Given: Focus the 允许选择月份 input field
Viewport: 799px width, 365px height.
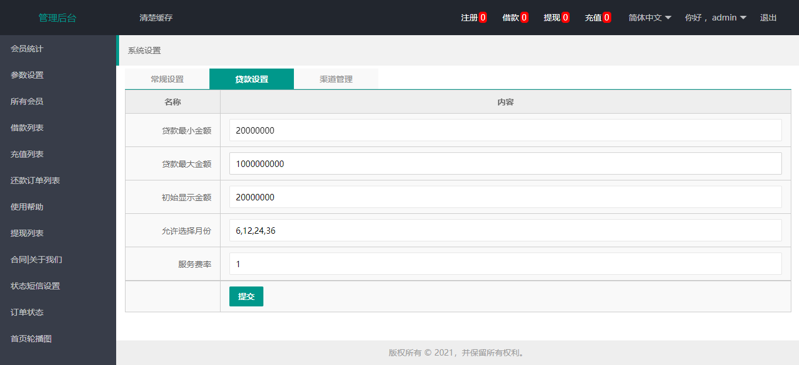Looking at the screenshot, I should [506, 230].
